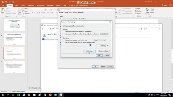Close the Temporary Files Settings dialog
Screen dimensions: 173x97
click(x=110, y=22)
